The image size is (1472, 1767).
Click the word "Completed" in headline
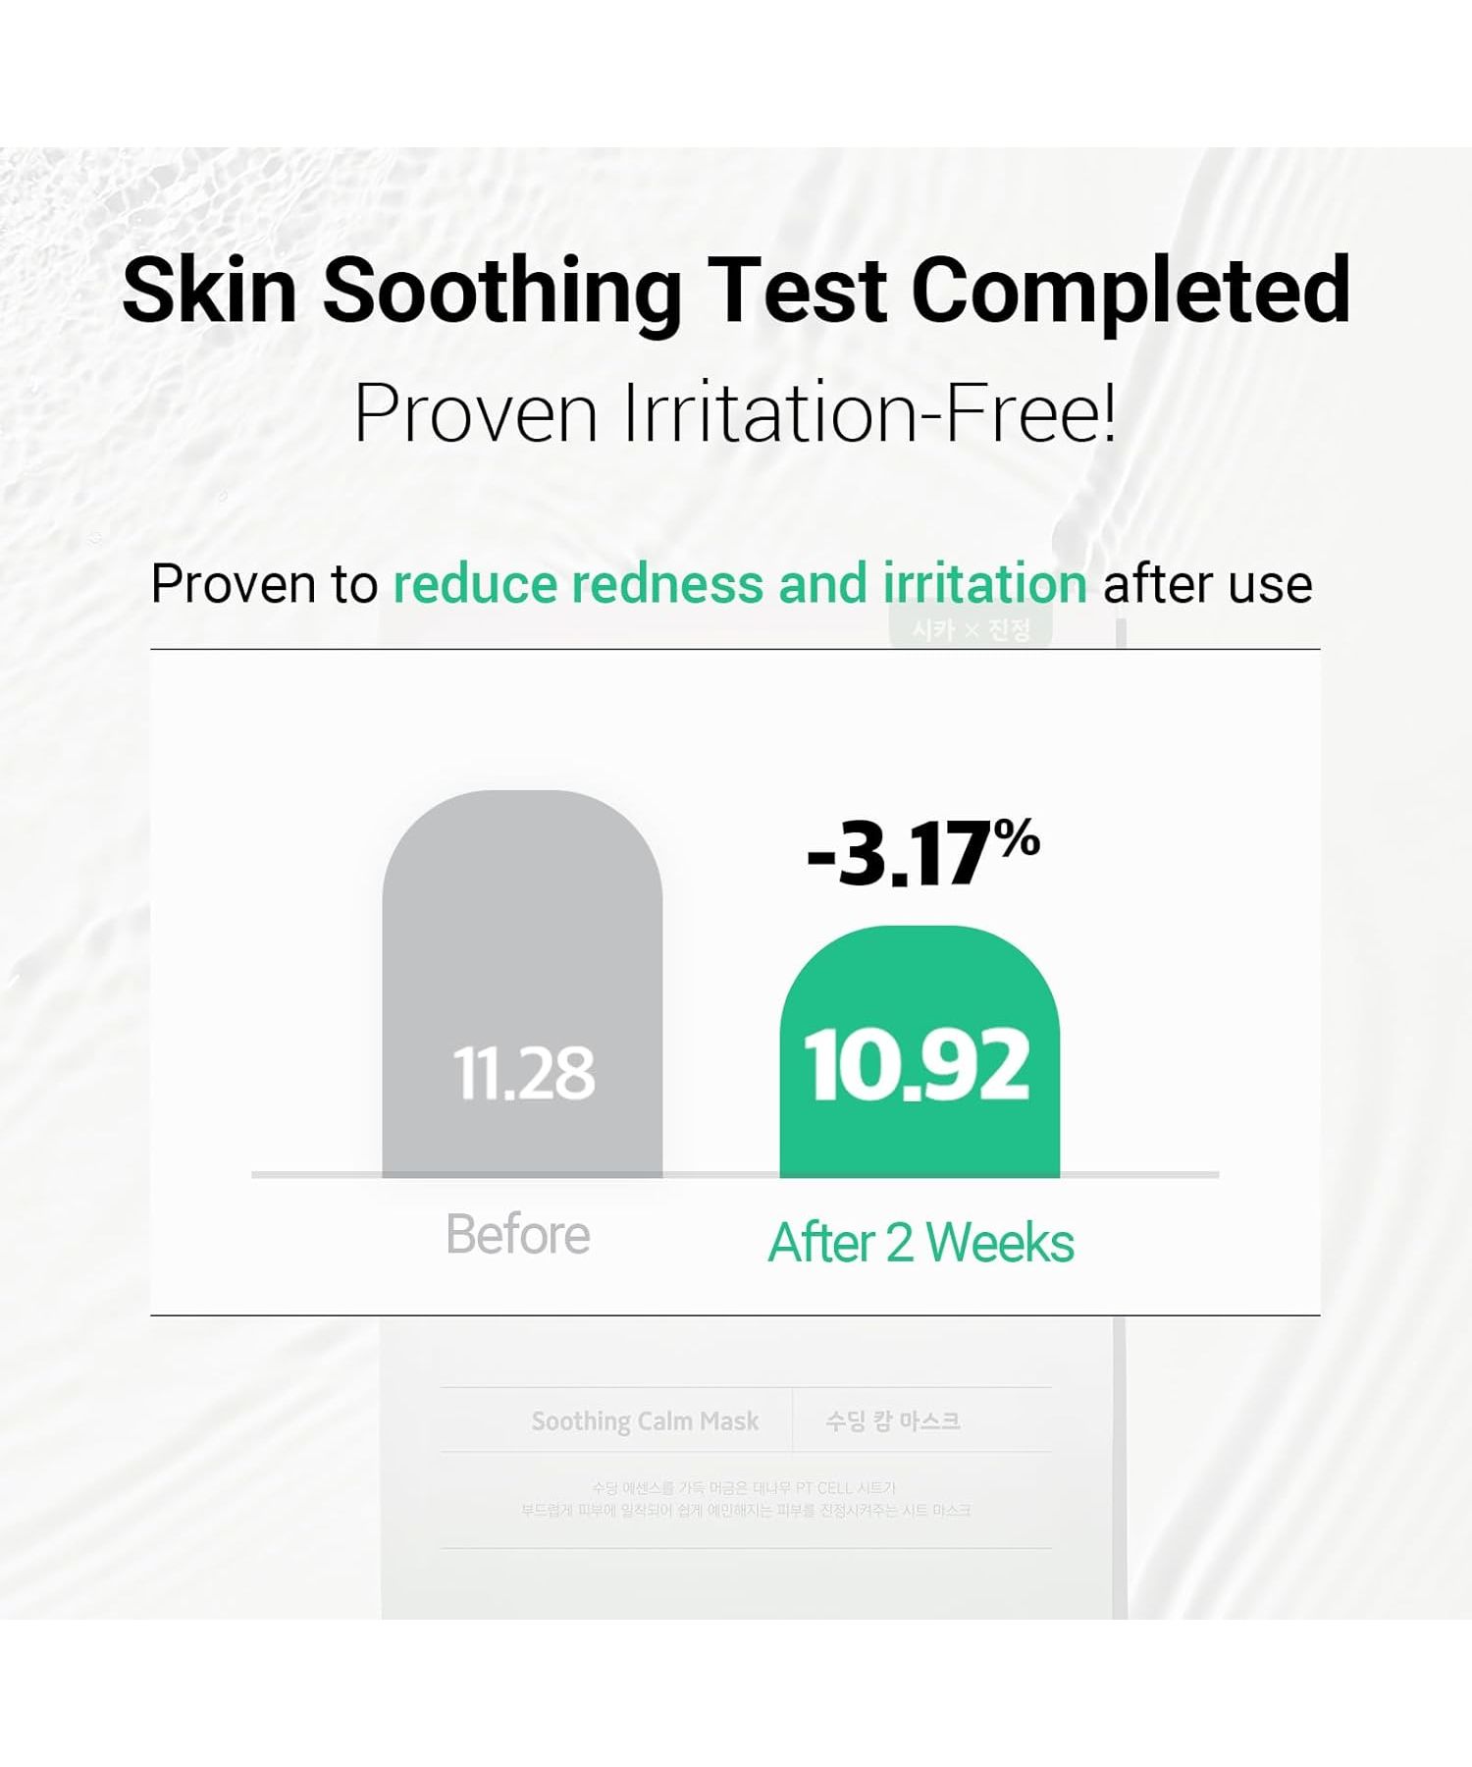click(1130, 290)
